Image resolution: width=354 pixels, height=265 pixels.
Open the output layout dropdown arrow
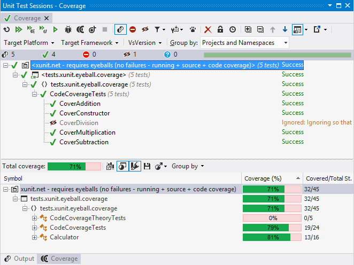click(x=306, y=29)
